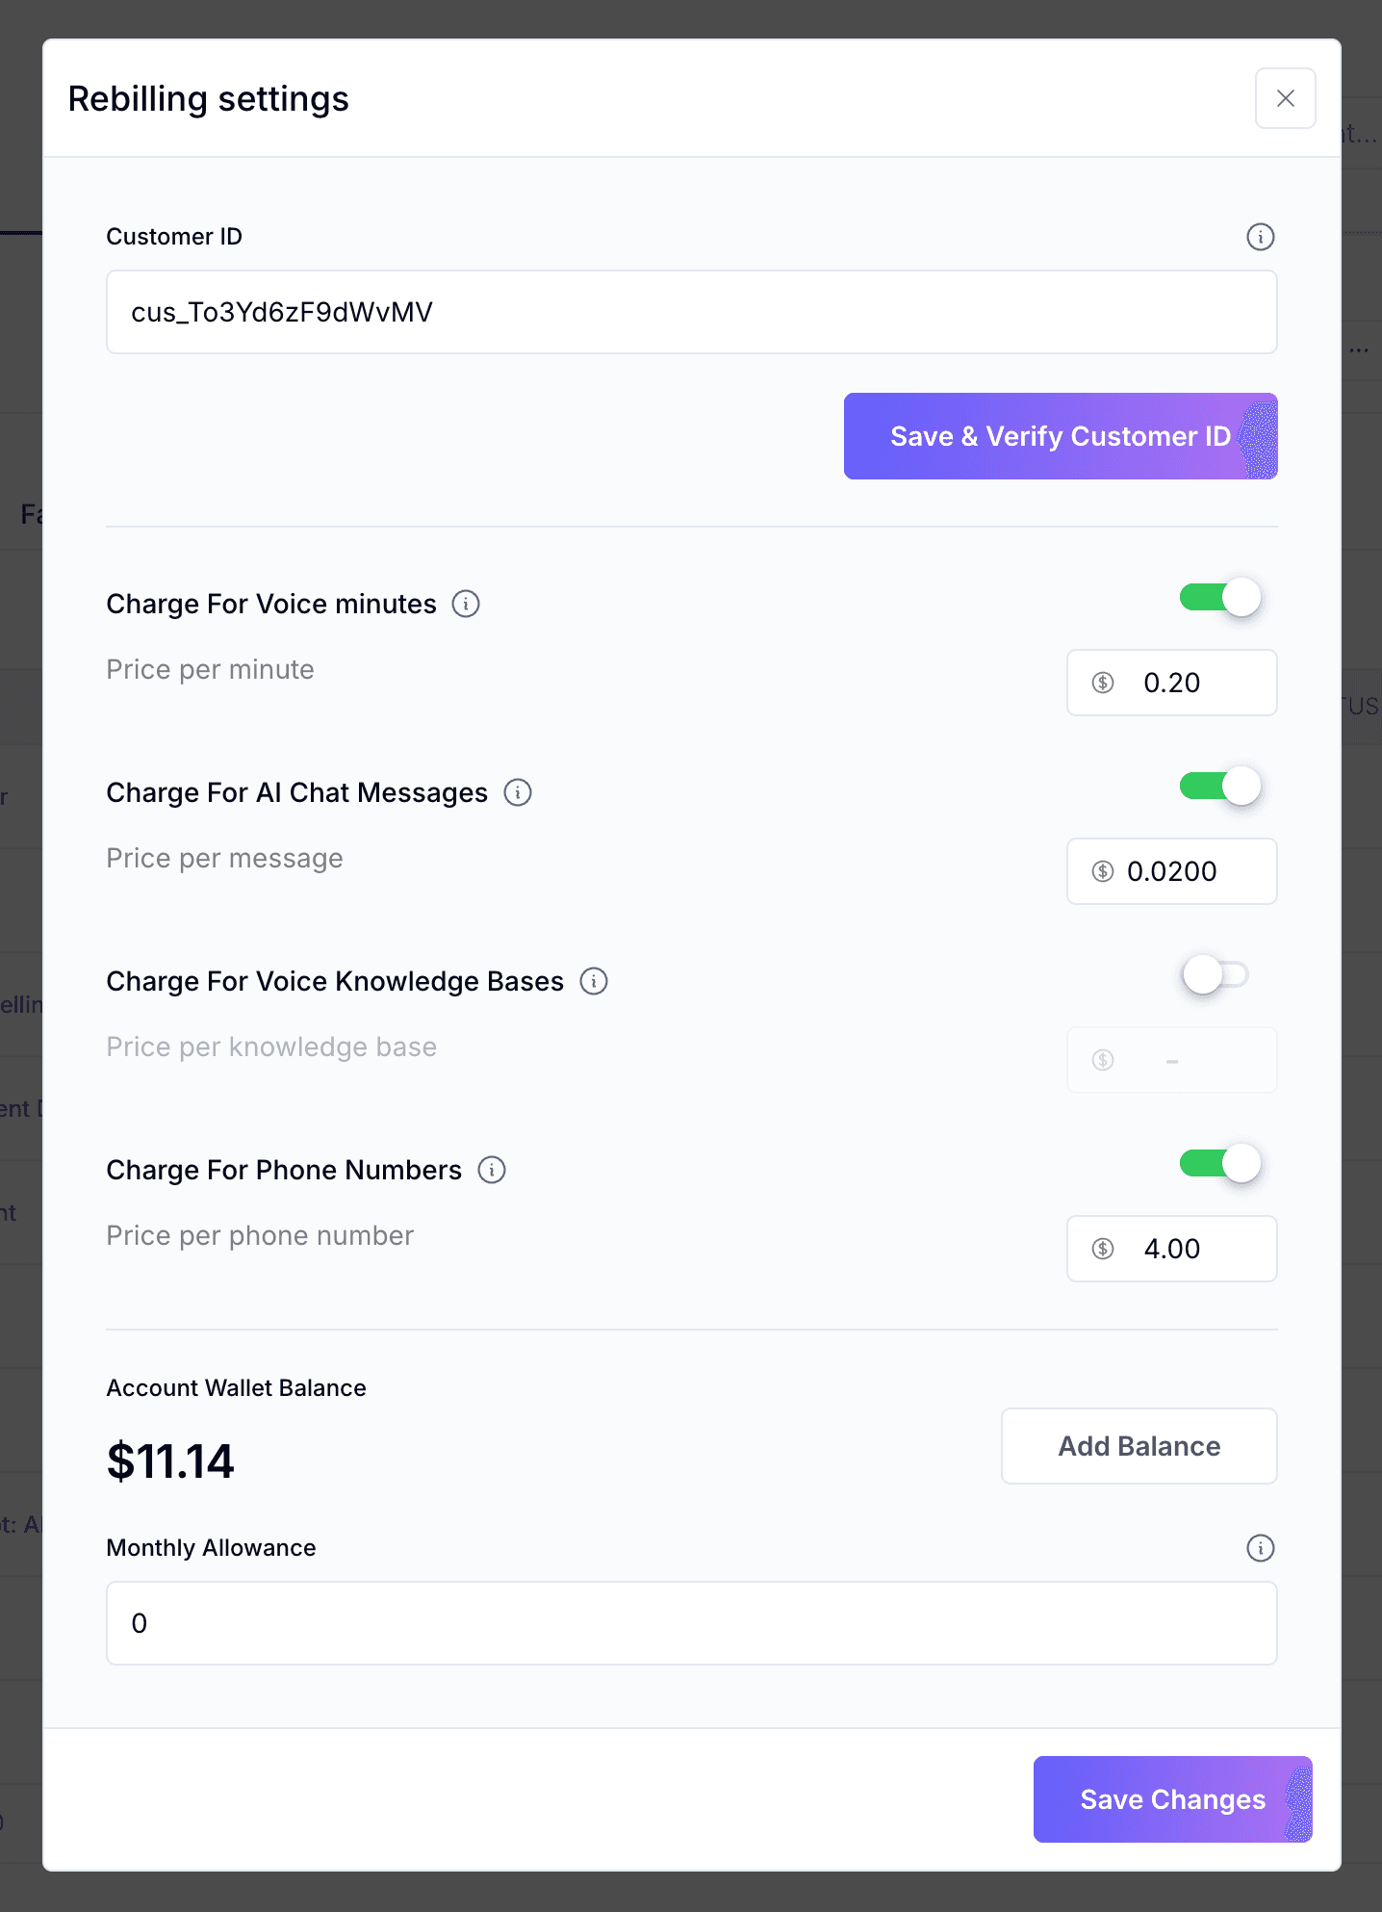The height and width of the screenshot is (1912, 1382).
Task: Click the dollar icon in the price per minute field
Action: (x=1103, y=683)
